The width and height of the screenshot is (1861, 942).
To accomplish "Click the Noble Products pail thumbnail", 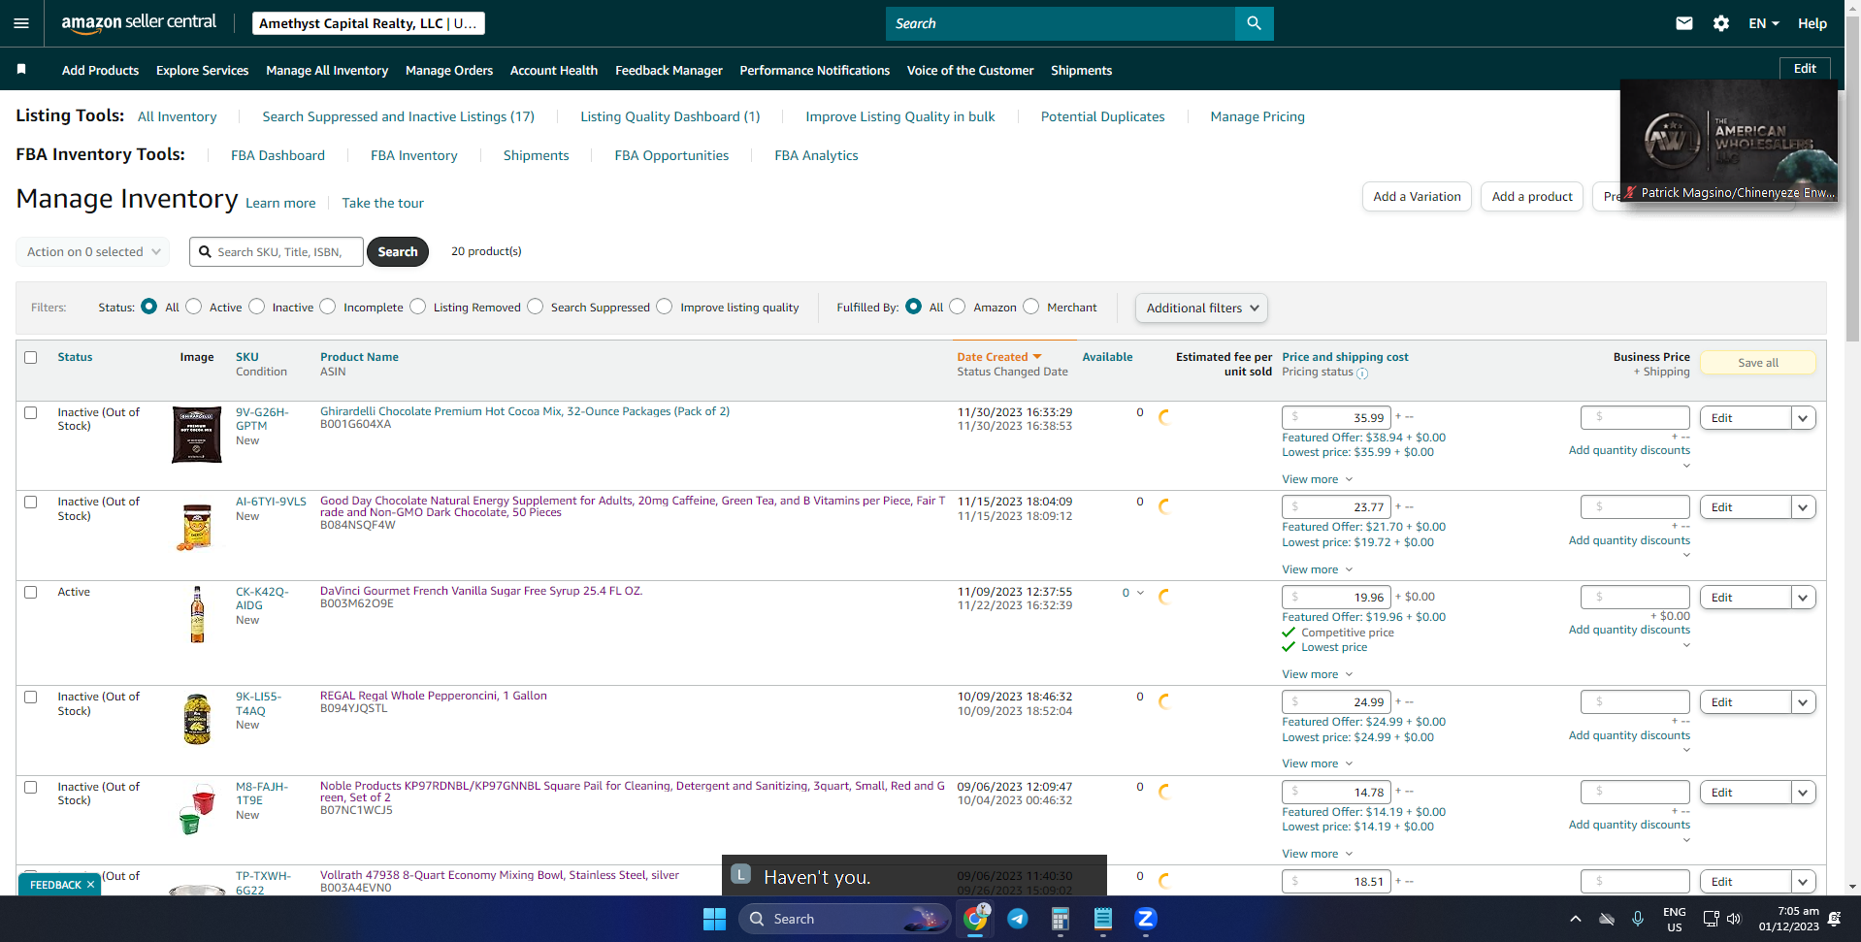I will [x=197, y=809].
